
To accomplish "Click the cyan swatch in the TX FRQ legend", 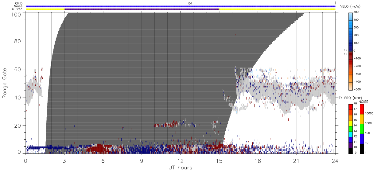I will coord(351,134).
